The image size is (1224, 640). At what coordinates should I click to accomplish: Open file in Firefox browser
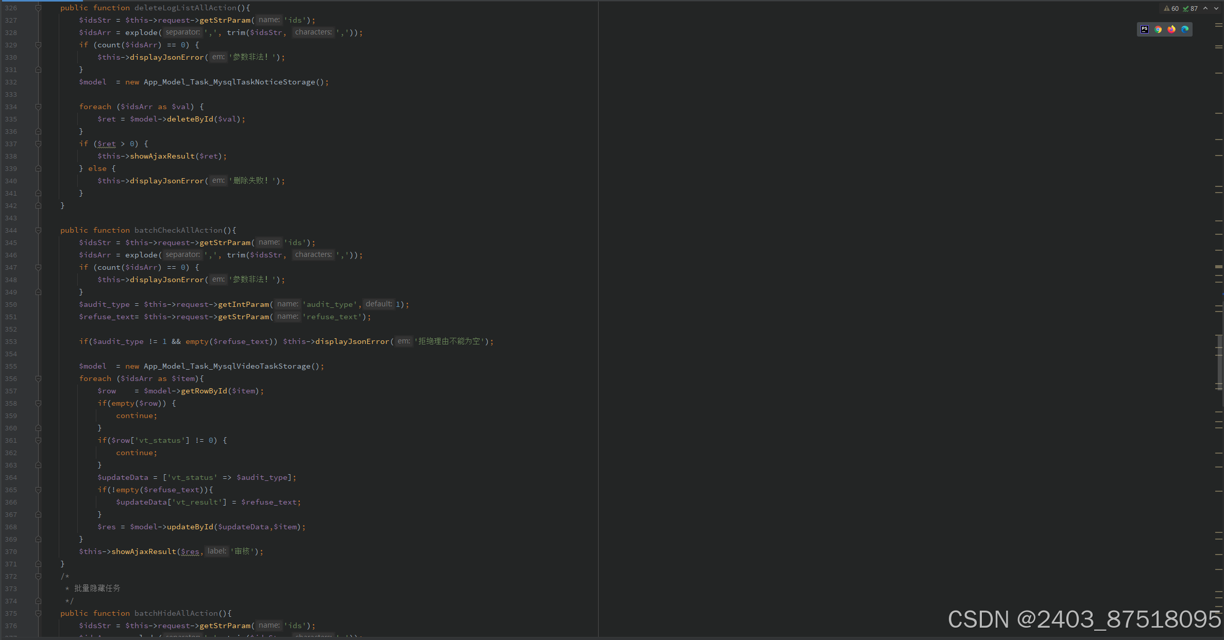pos(1171,29)
